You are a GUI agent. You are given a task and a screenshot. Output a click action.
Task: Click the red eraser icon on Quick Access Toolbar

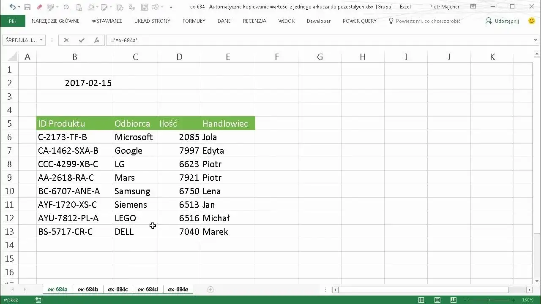(x=39, y=7)
